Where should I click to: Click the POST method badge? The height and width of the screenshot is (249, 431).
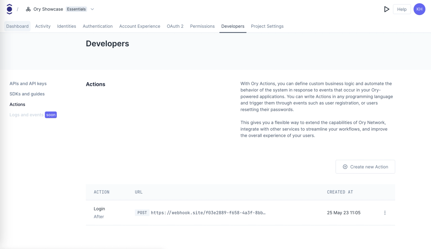coord(142,213)
